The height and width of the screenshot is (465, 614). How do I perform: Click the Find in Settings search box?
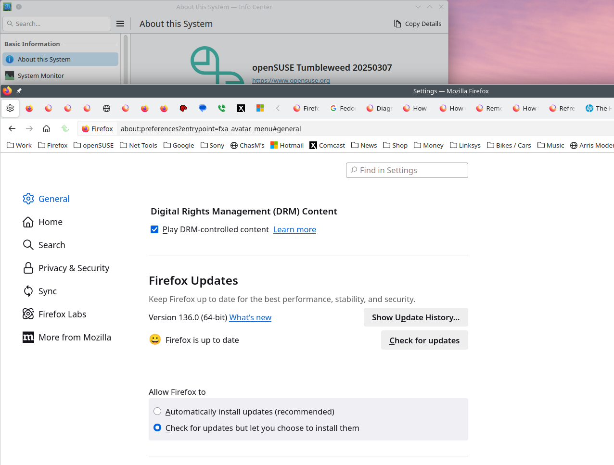(x=407, y=170)
